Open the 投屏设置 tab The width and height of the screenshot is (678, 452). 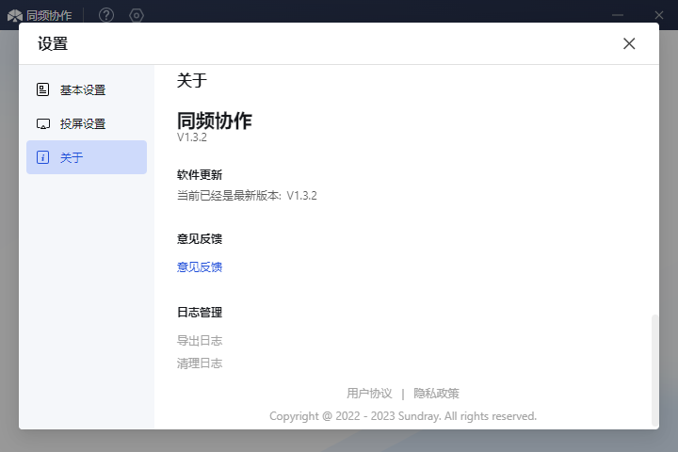(83, 124)
